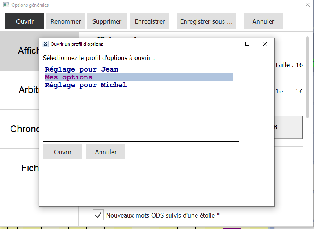Maximize the profile selection dialog
315x229 pixels.
coord(247,44)
